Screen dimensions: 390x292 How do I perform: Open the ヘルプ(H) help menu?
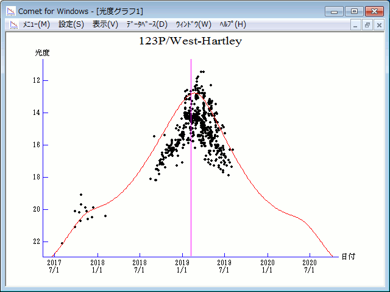pyautogui.click(x=233, y=24)
